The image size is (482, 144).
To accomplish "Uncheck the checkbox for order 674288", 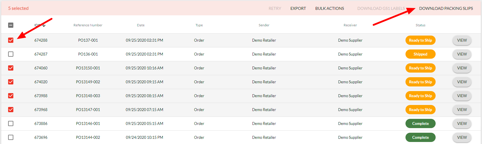I will coord(11,40).
